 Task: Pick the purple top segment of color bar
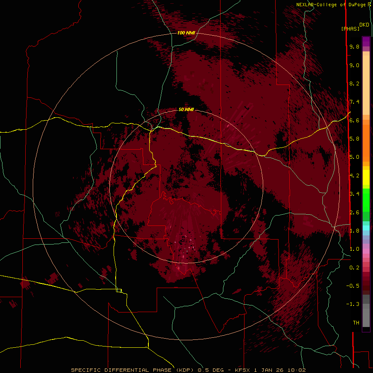click(x=366, y=41)
